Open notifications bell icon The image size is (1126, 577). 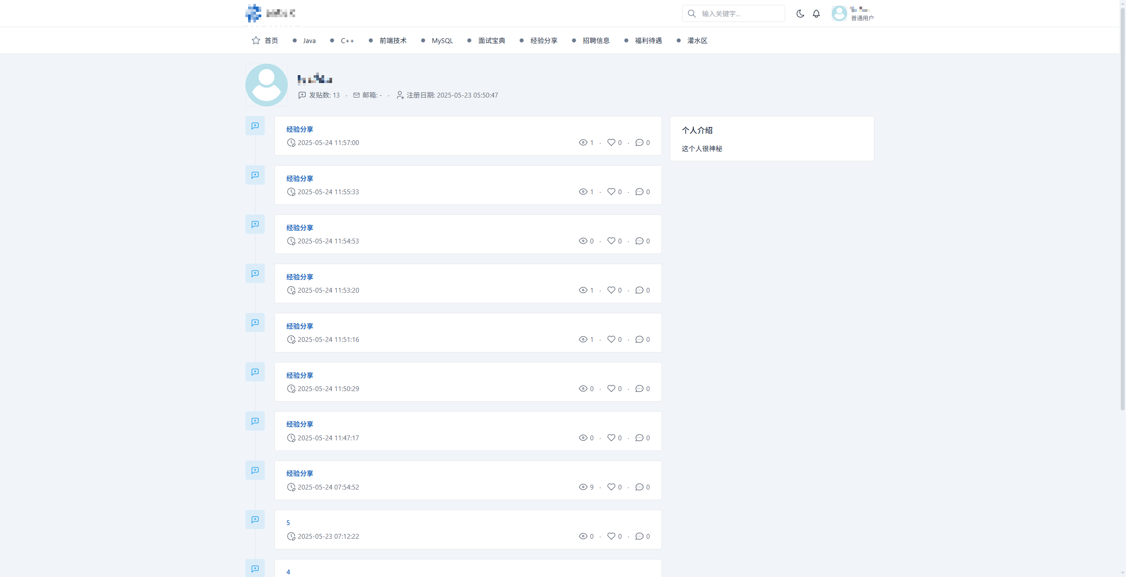[816, 14]
